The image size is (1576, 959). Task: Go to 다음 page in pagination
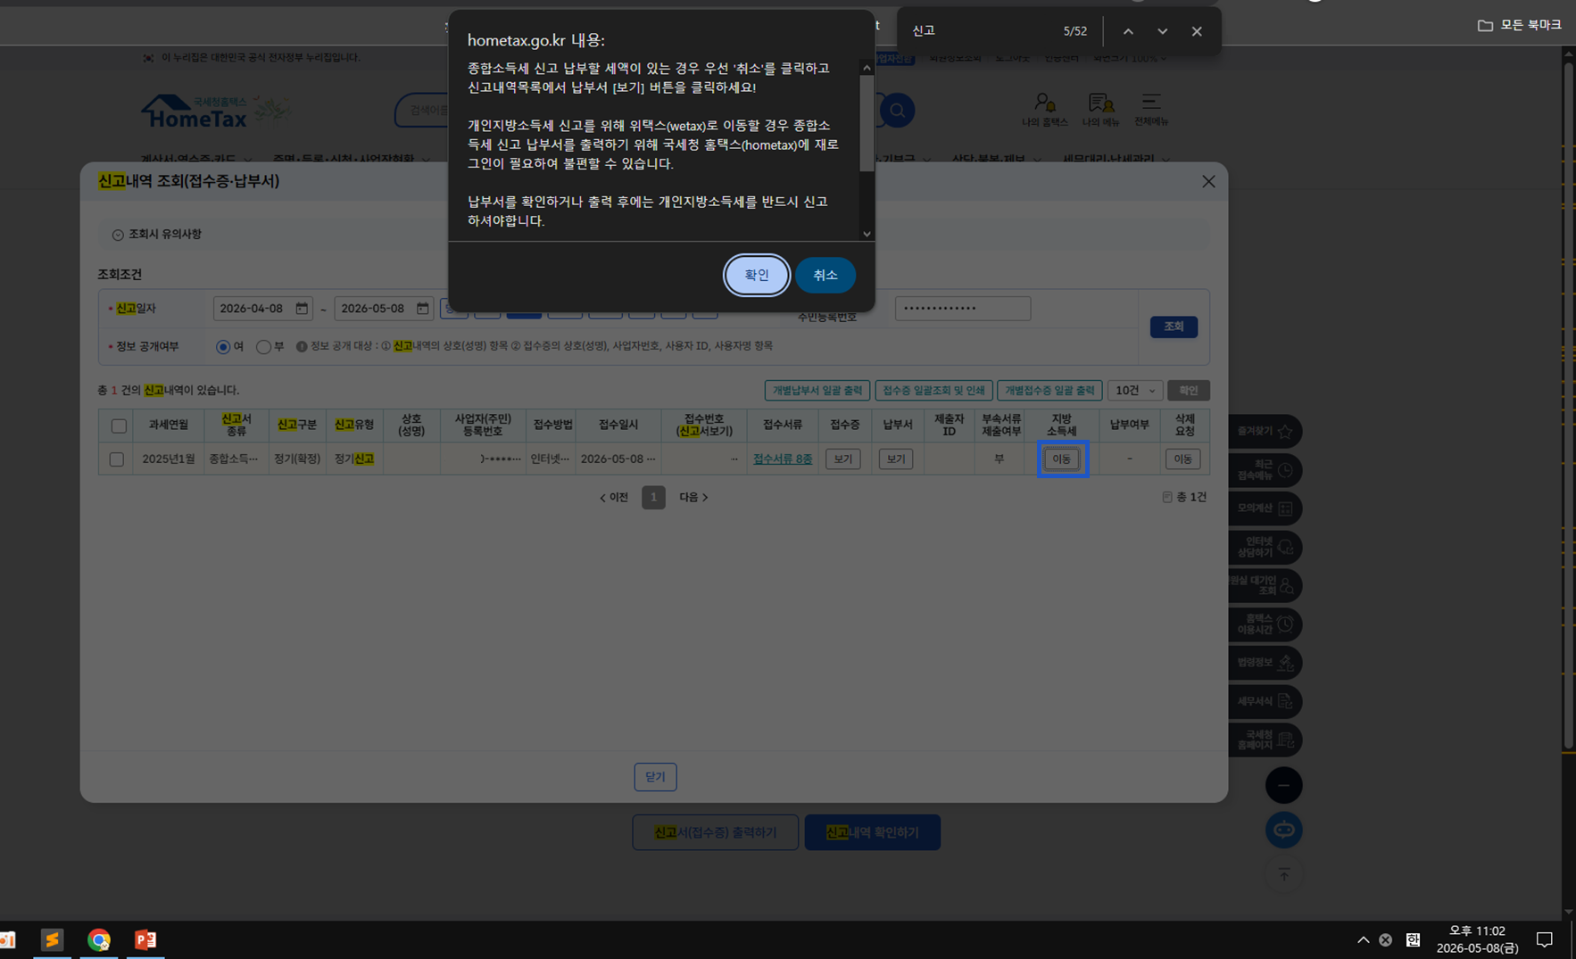693,498
